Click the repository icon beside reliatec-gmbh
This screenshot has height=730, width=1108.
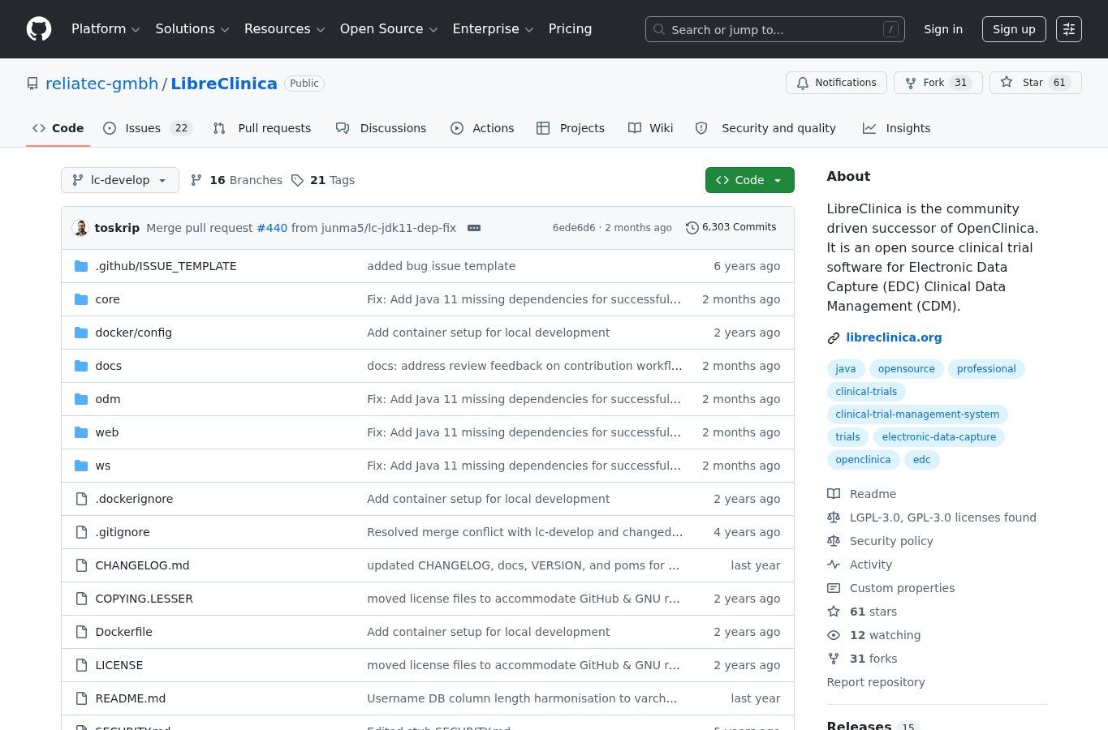[32, 84]
